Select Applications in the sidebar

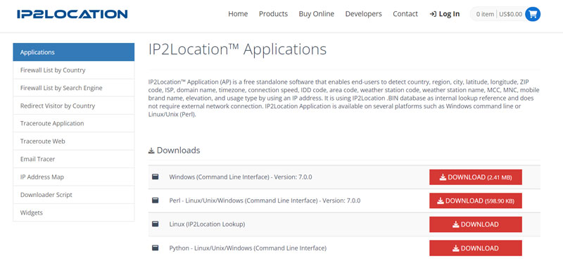[x=74, y=52]
